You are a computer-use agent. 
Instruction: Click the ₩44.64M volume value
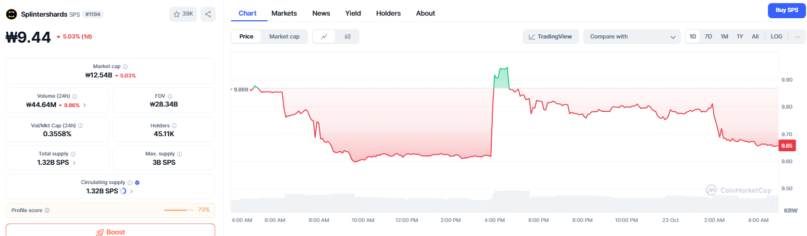(41, 105)
